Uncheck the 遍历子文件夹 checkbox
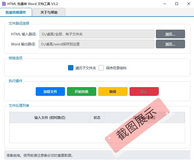This screenshot has height=163, width=194. [x=70, y=68]
